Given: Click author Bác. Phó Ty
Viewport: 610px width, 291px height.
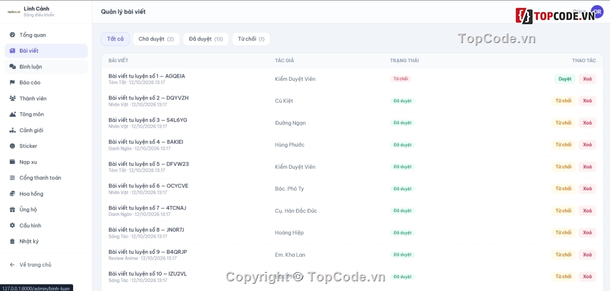Looking at the screenshot, I should pyautogui.click(x=290, y=189).
